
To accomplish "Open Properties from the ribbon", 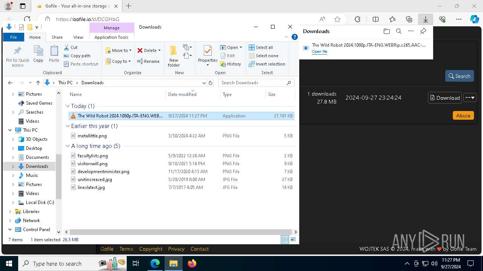I will (208, 56).
